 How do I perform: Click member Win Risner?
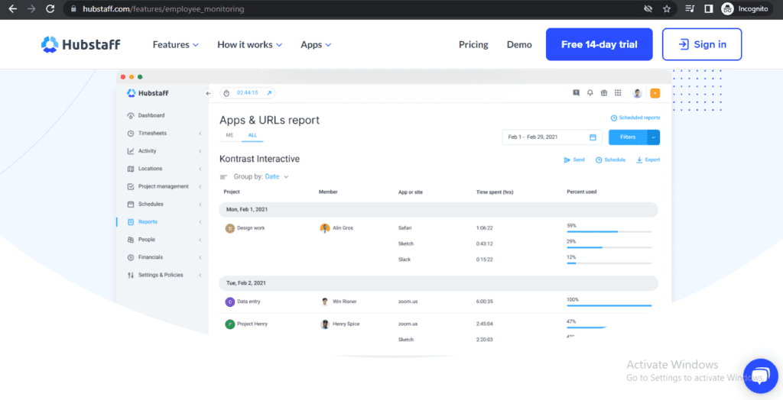(x=338, y=302)
